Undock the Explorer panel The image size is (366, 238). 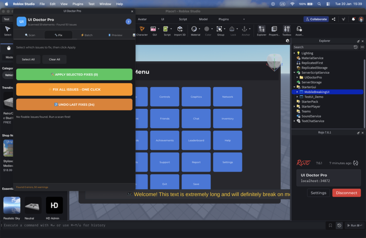tap(358, 41)
